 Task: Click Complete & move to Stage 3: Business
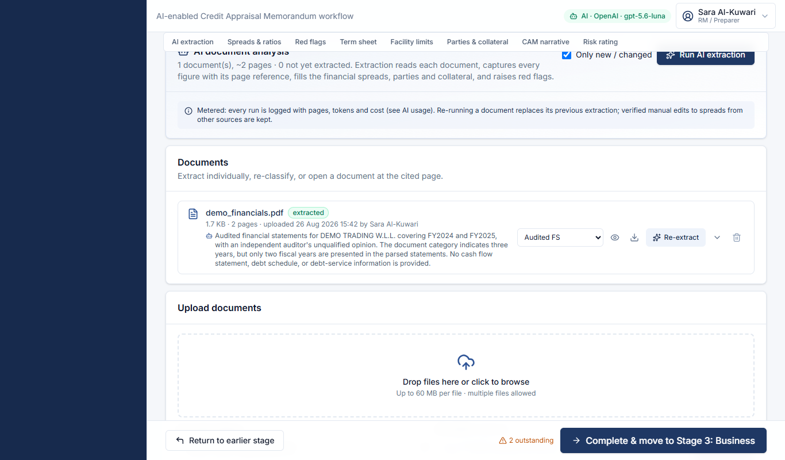663,440
